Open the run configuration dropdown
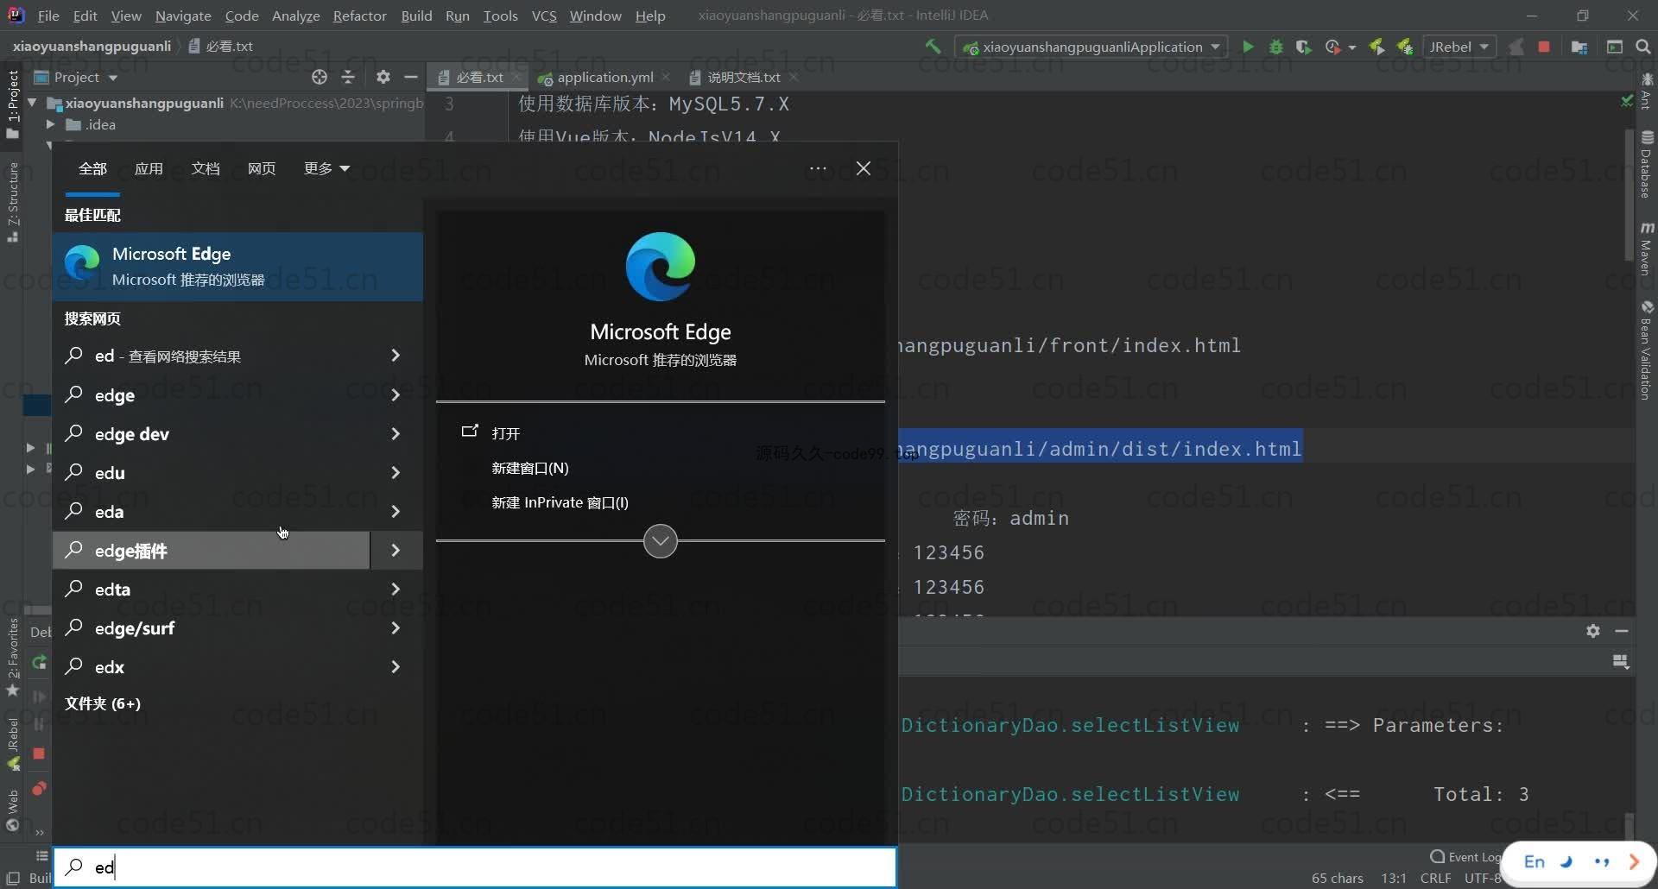 click(1091, 47)
